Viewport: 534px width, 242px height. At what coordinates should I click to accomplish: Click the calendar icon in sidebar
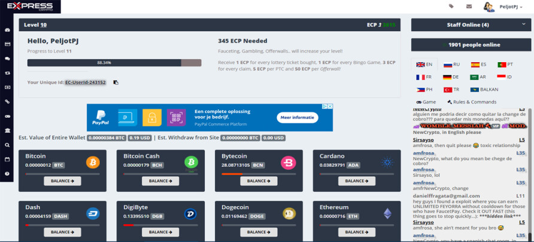click(x=7, y=160)
